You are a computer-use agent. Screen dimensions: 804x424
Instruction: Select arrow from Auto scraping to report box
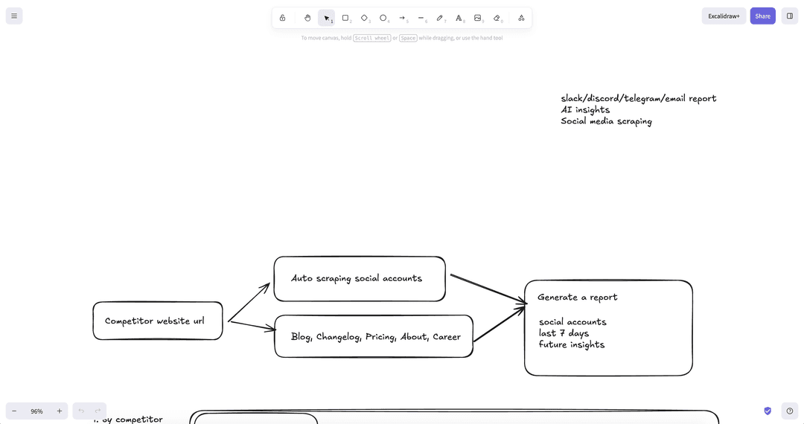click(487, 289)
